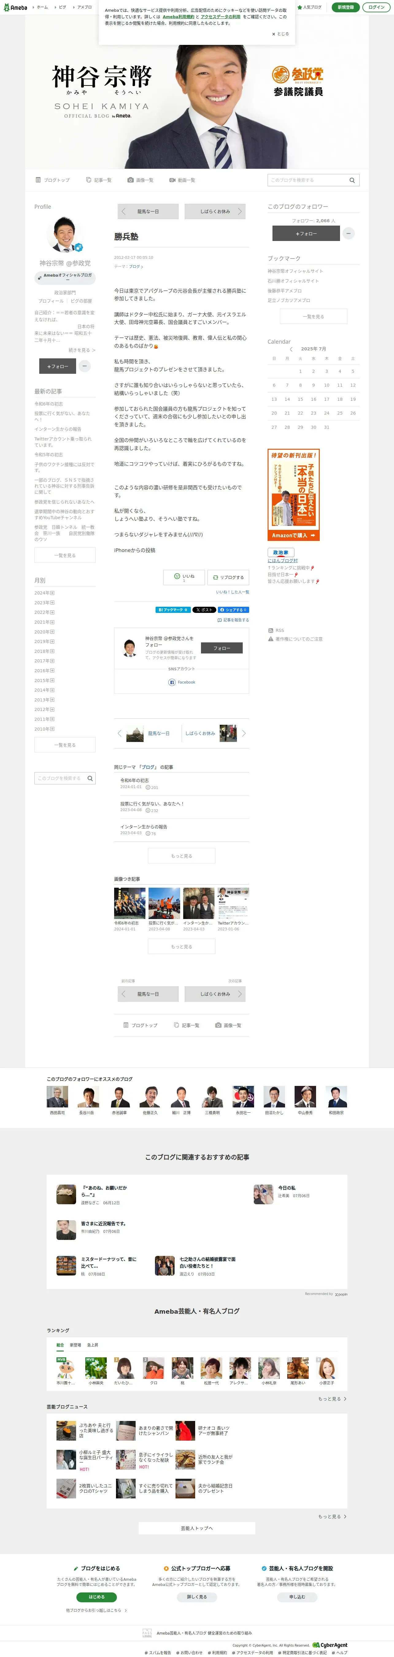Image resolution: width=394 pixels, height=1657 pixels.
Task: Open the 神谷宗幣オフィシャルサイト bookmark
Action: point(295,271)
